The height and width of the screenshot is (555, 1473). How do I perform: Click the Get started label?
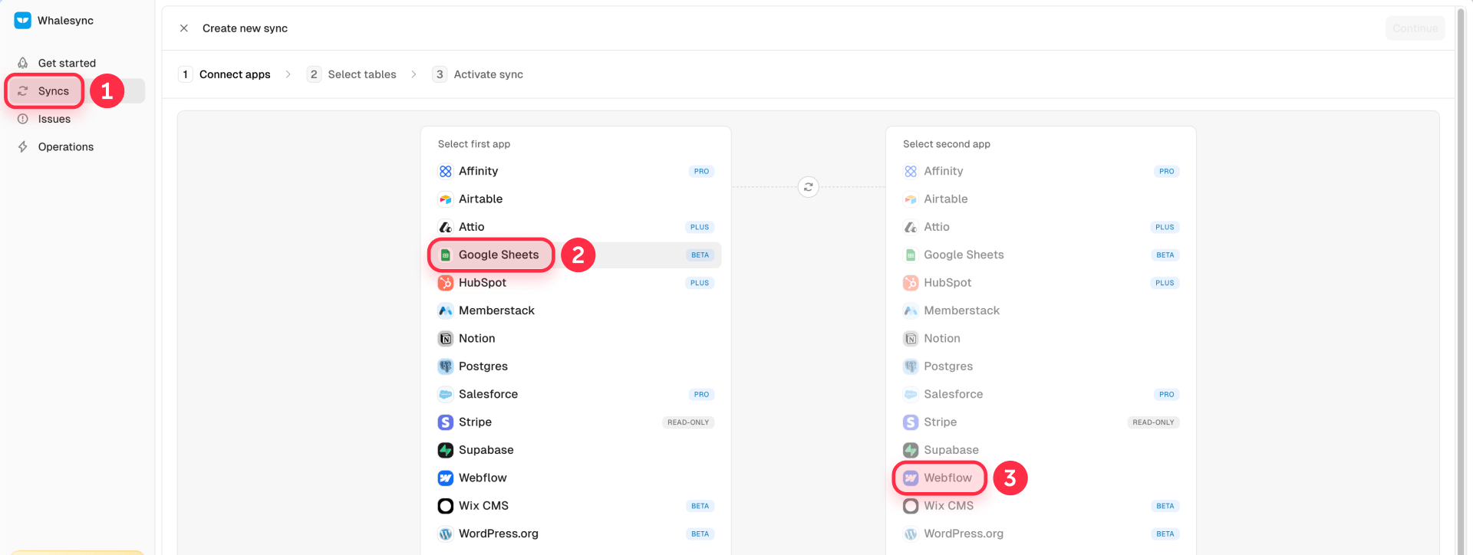pos(67,63)
